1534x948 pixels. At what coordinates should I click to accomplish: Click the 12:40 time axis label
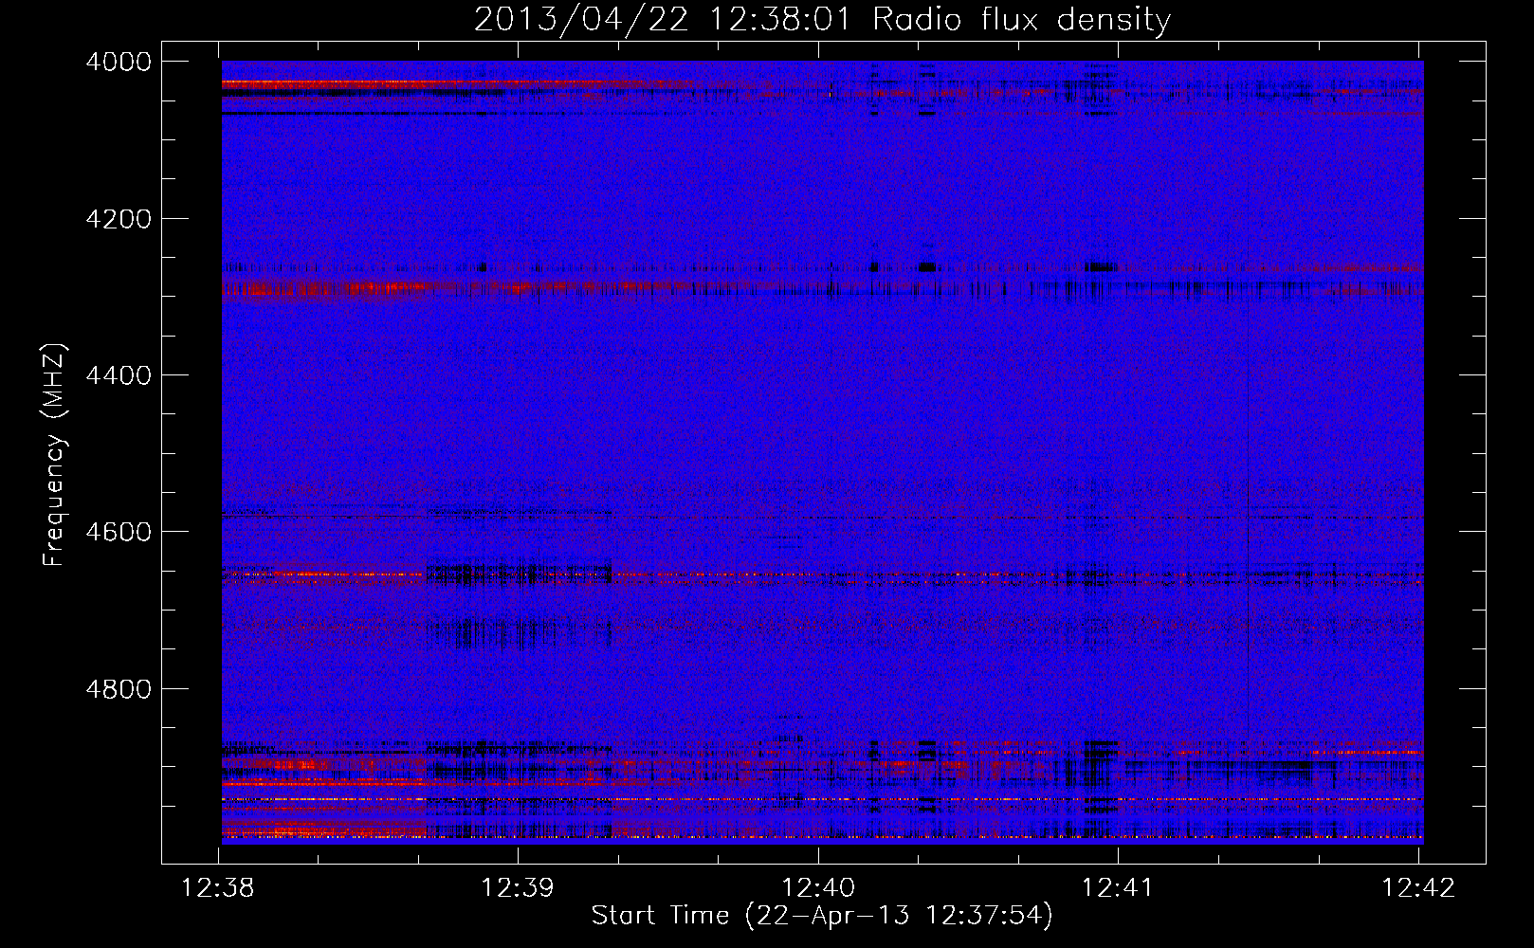[x=817, y=888]
